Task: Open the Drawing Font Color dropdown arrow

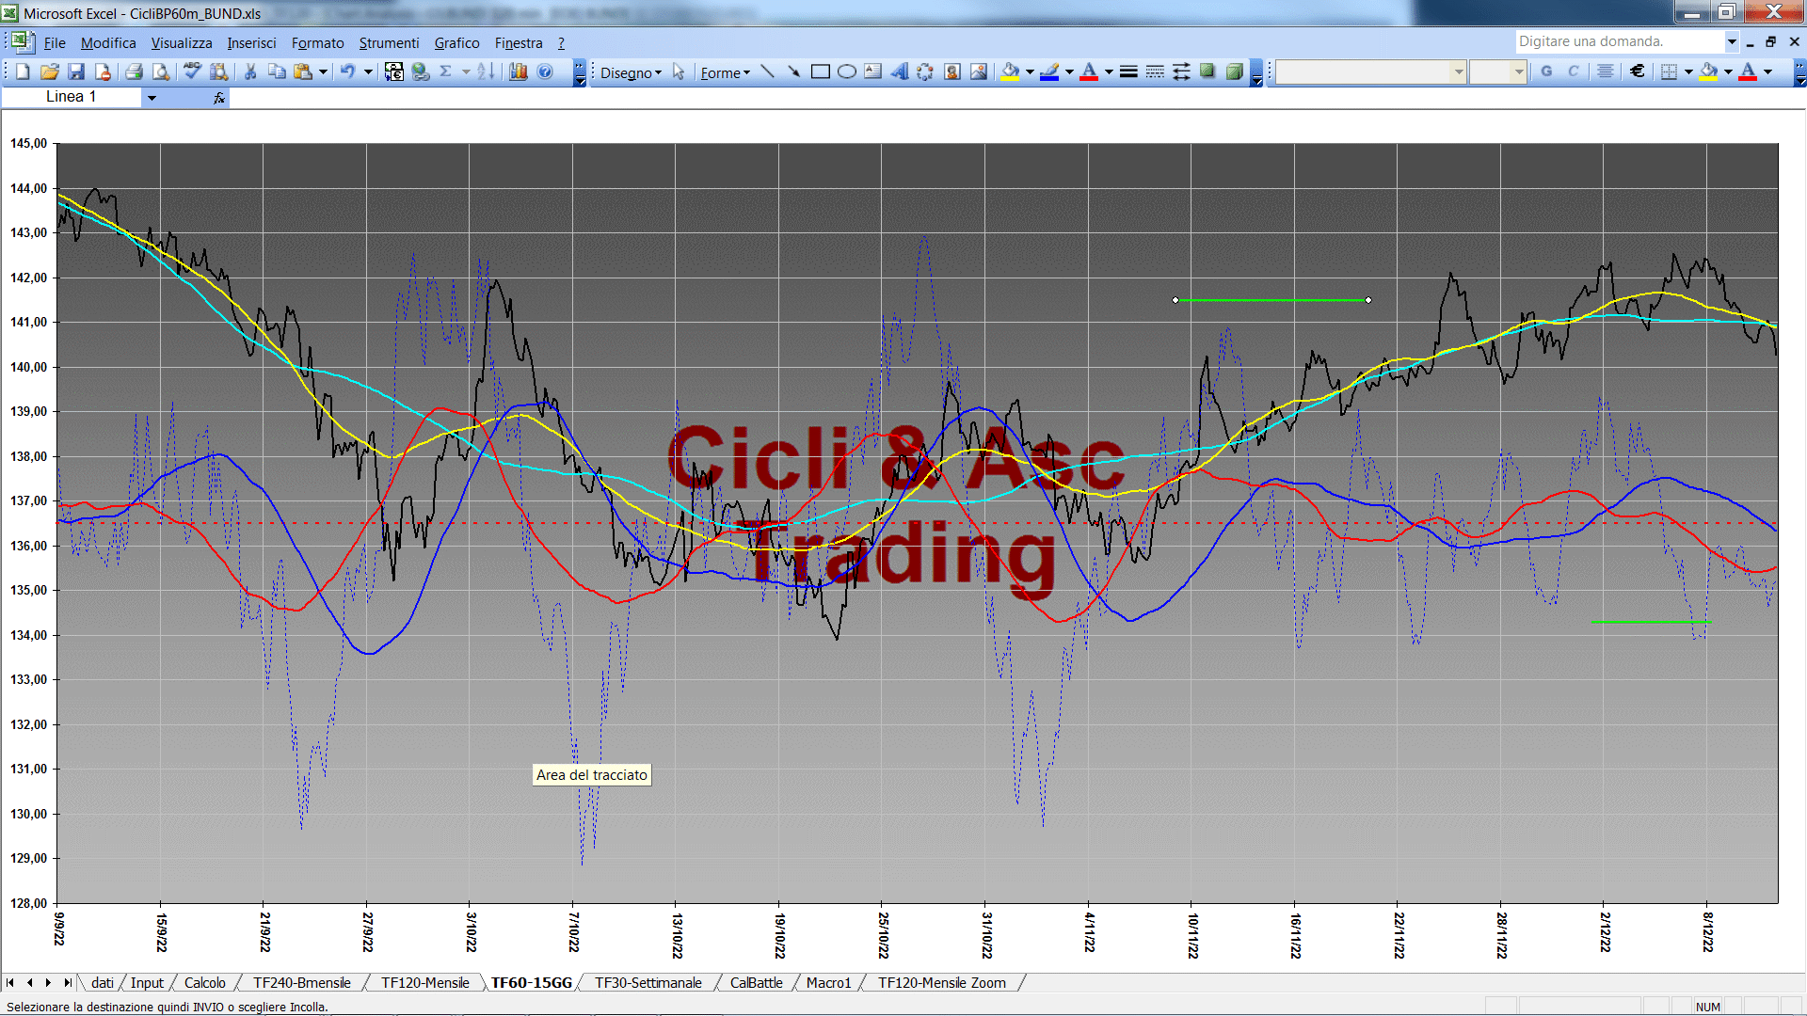Action: point(1109,71)
